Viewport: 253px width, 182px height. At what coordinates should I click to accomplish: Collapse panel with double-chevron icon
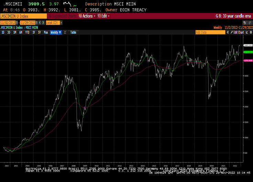[x=228, y=32]
